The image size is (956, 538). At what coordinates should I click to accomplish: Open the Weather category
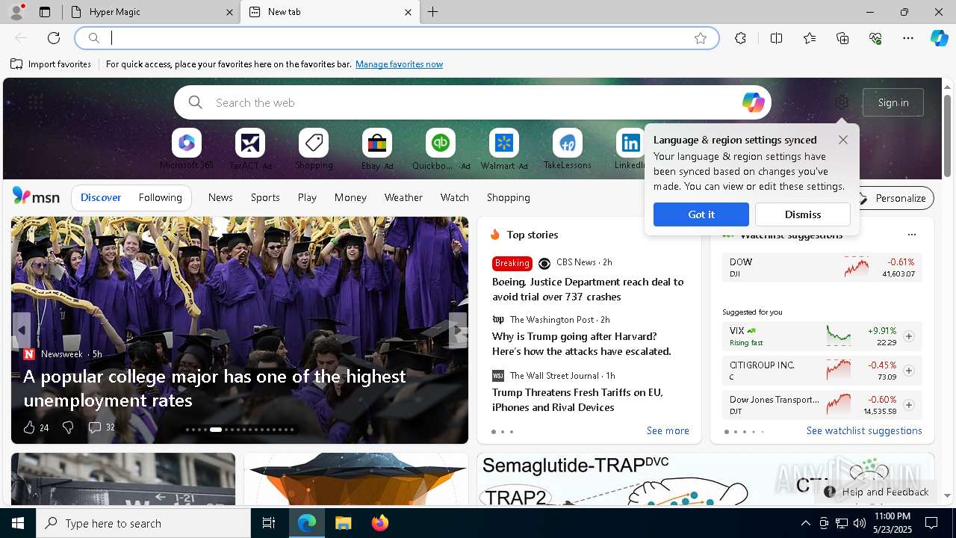coord(403,197)
